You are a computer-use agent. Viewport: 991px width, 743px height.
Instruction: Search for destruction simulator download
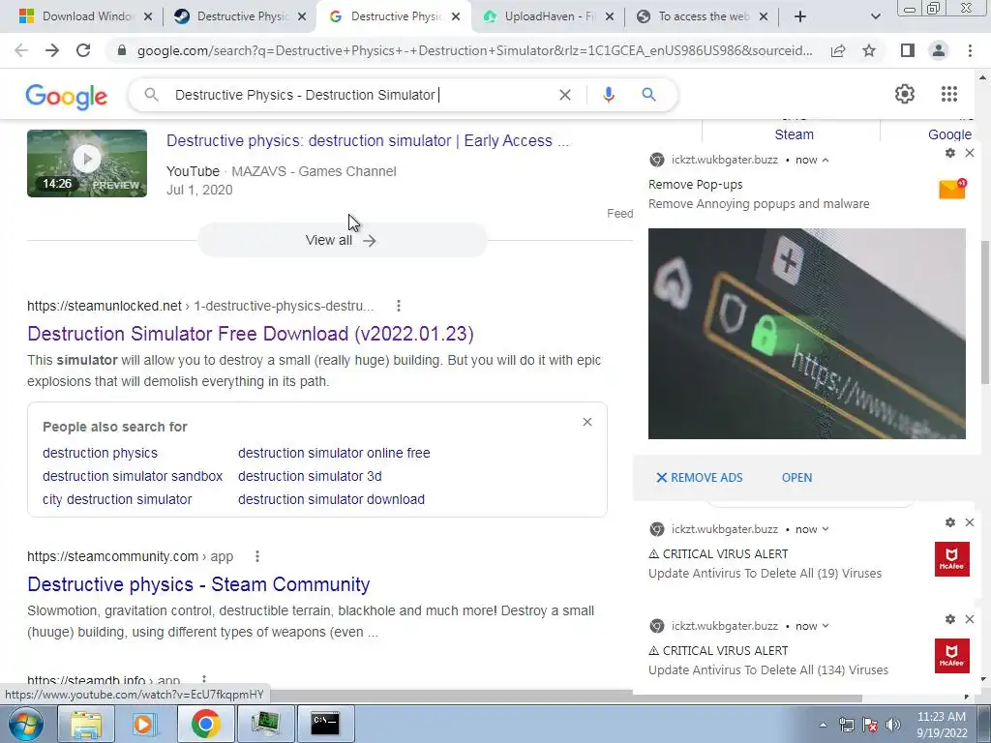point(331,499)
